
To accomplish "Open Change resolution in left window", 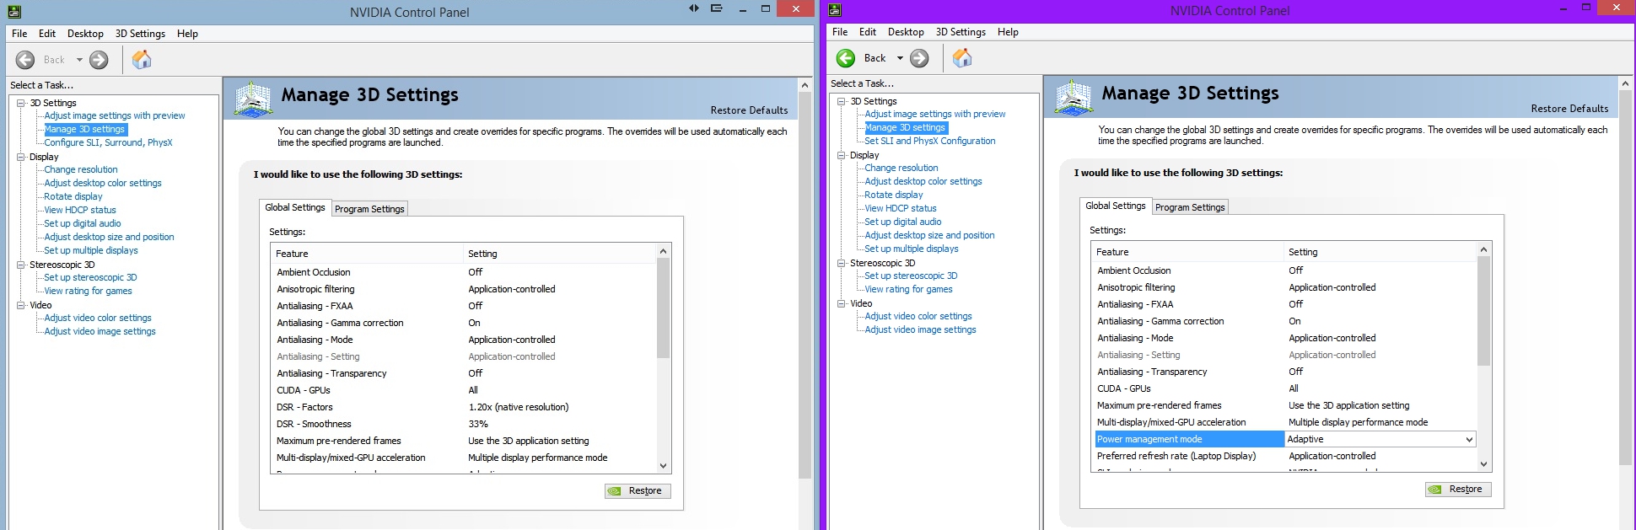I will [81, 169].
